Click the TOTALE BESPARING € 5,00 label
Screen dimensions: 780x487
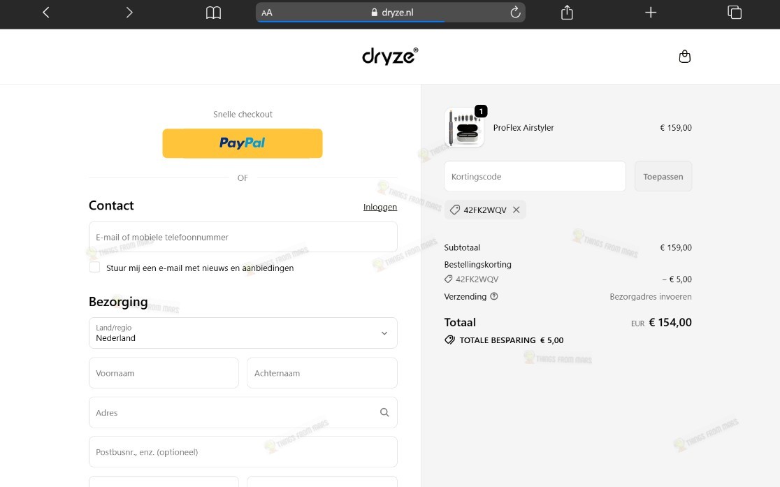pyautogui.click(x=512, y=340)
